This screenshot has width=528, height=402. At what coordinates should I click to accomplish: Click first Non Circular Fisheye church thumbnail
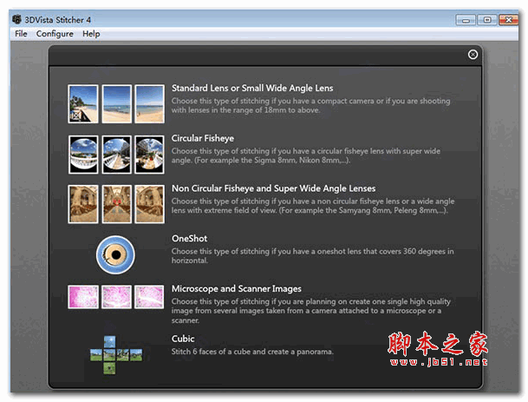(x=83, y=204)
